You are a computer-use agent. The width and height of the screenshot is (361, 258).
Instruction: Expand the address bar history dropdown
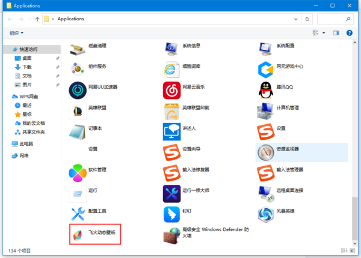click(x=295, y=19)
